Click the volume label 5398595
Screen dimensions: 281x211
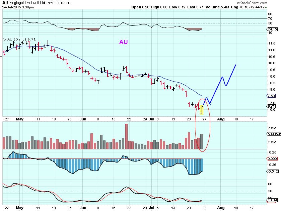coord(274,134)
